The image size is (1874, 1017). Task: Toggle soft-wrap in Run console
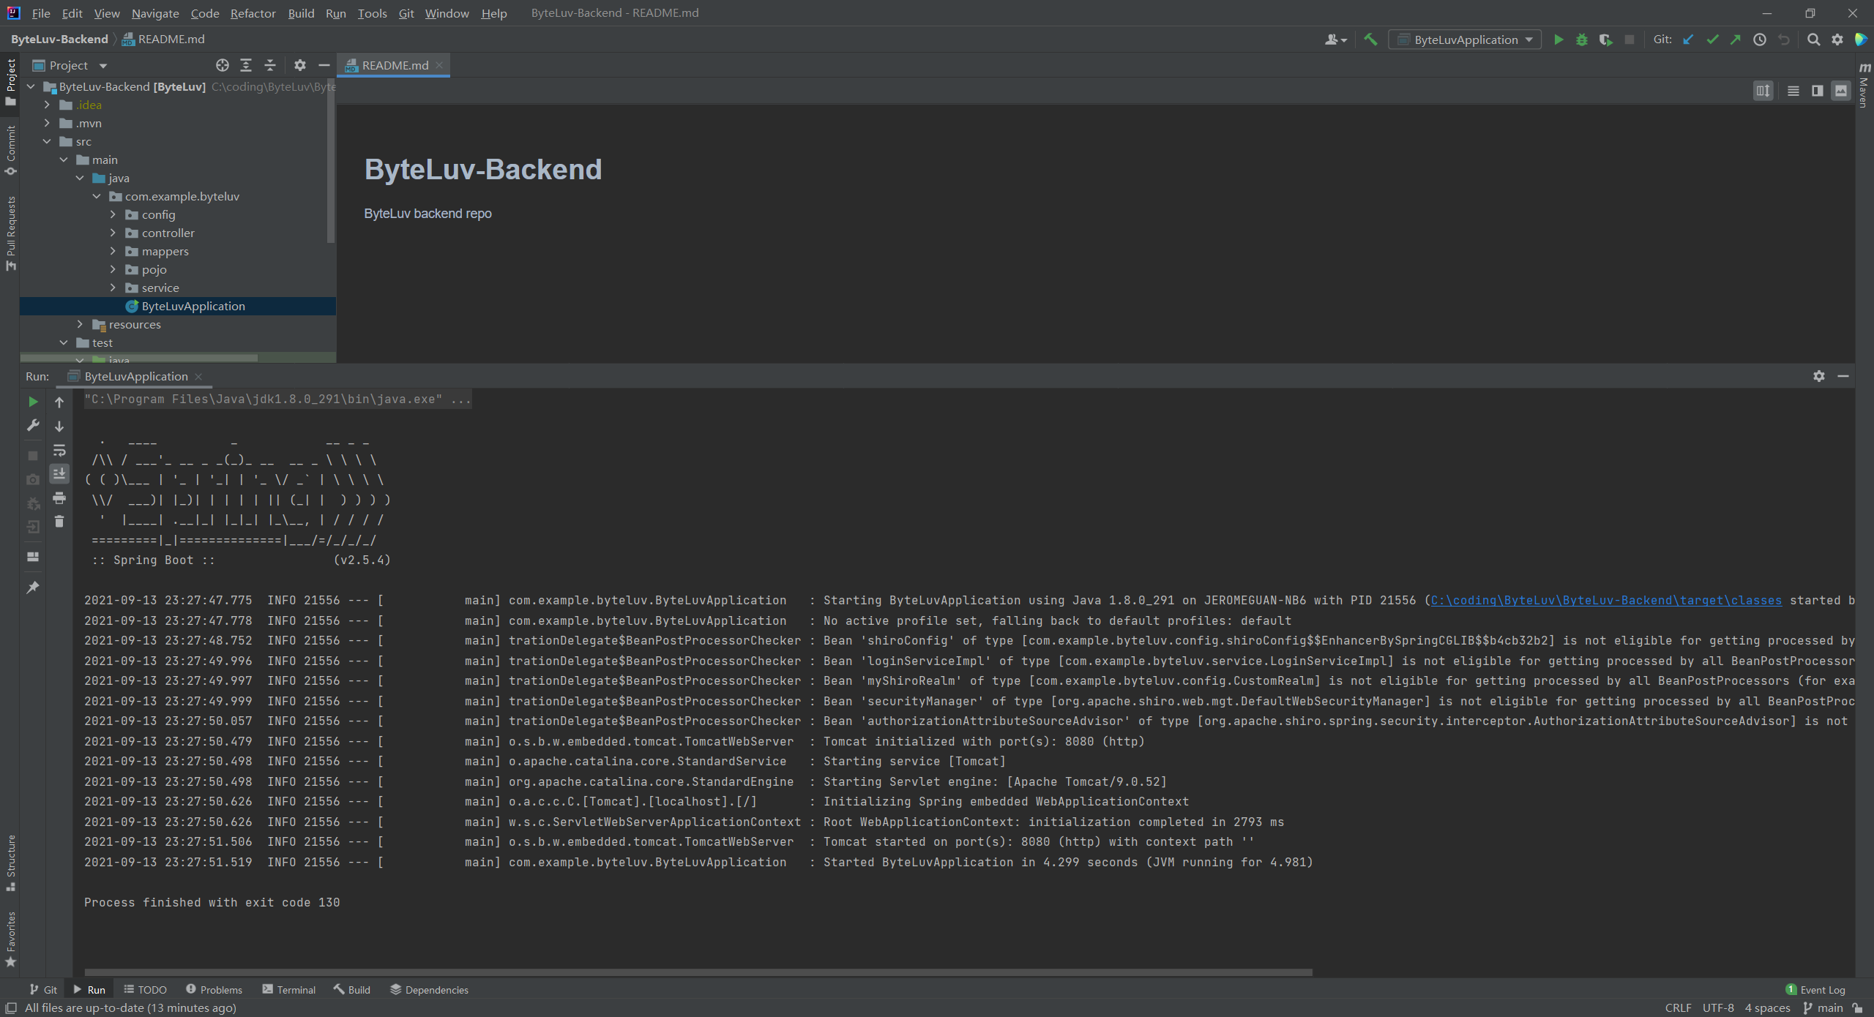coord(59,450)
